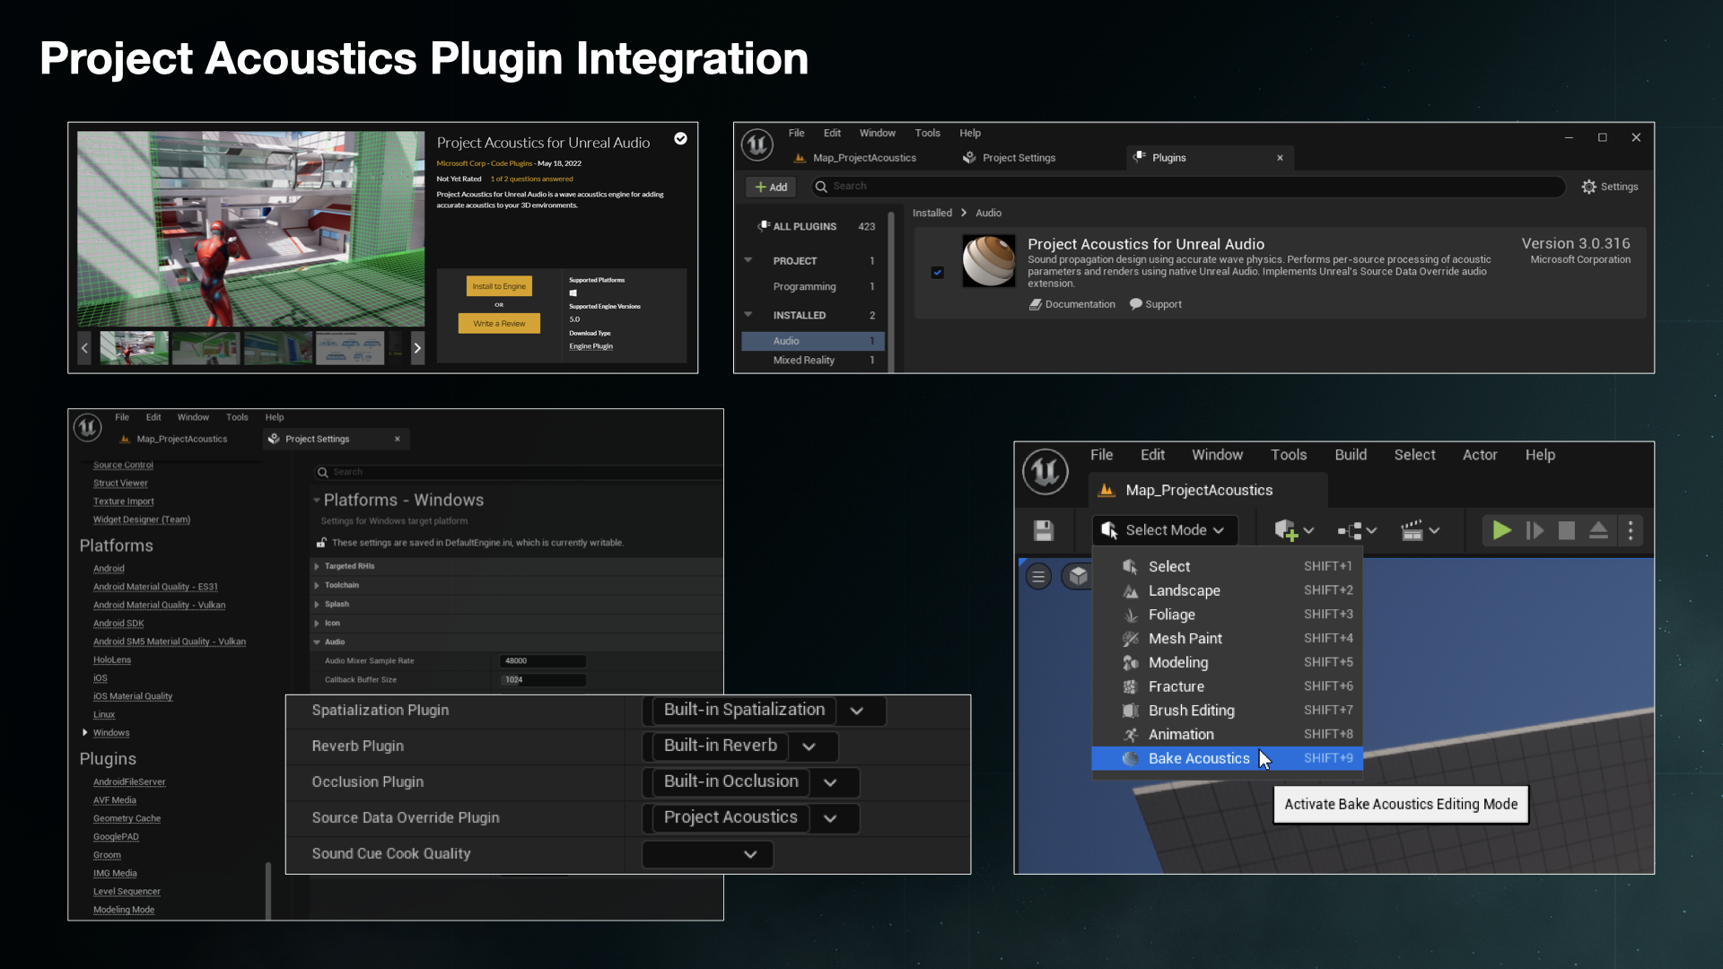Open the add content cube-plus icon

1293,530
